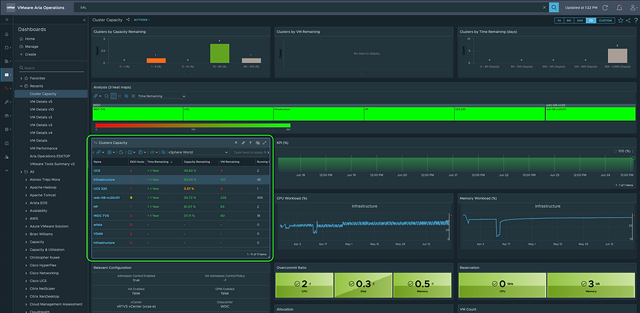This screenshot has height=313, width=640.
Task: Open dashboards Home link
Action: 27,39
